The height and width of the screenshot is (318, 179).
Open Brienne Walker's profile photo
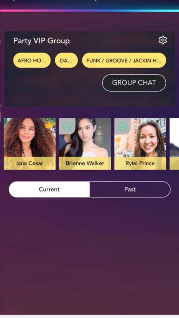85,137
